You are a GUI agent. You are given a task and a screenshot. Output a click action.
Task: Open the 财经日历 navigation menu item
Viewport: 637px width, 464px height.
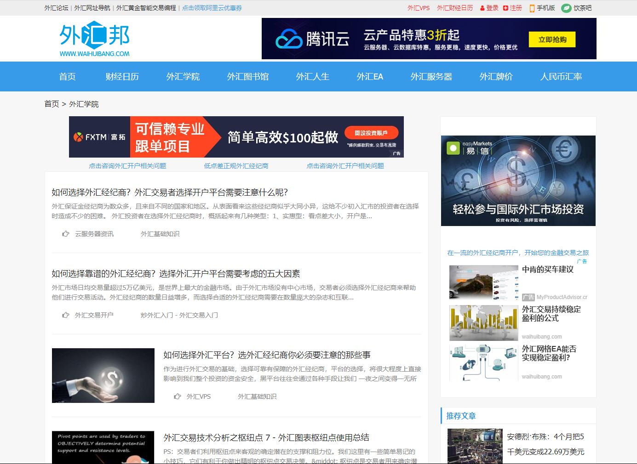pos(122,77)
